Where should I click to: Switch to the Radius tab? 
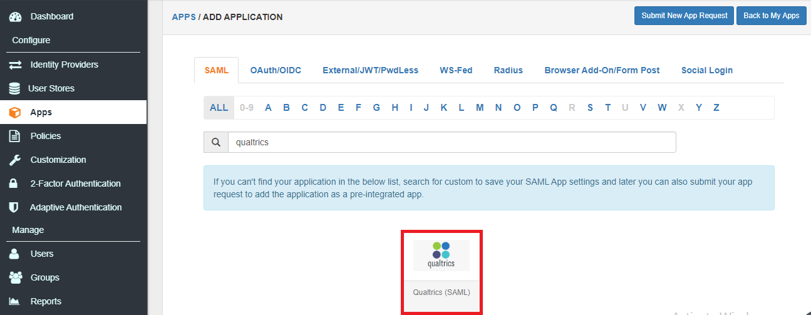[508, 70]
